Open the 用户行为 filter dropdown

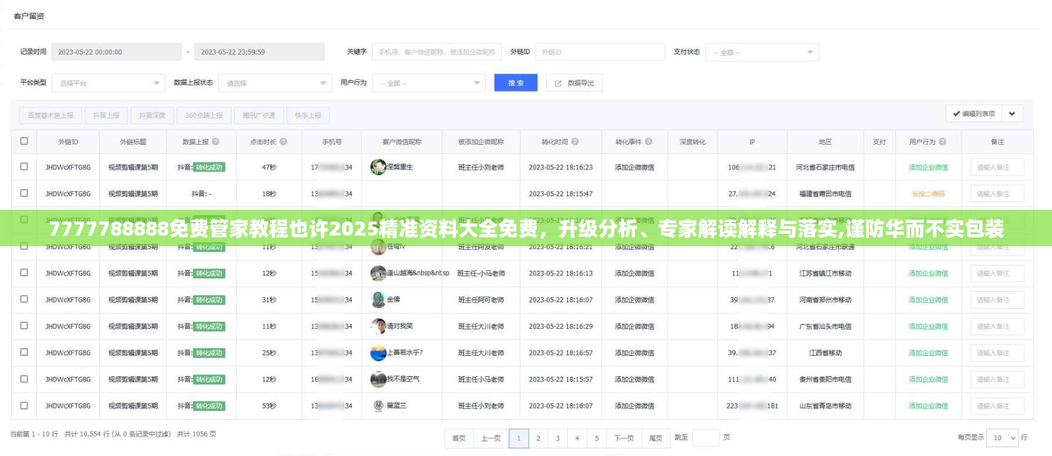pyautogui.click(x=429, y=83)
